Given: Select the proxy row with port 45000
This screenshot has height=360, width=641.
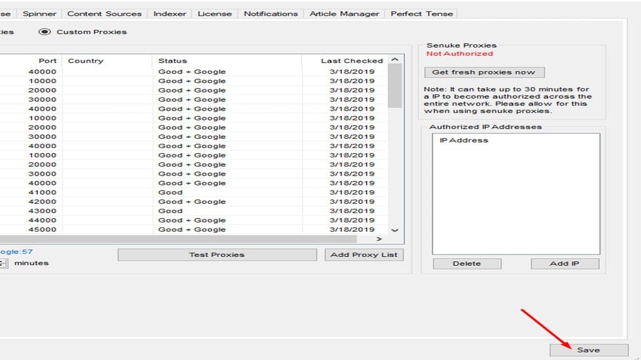Looking at the screenshot, I should [x=193, y=229].
